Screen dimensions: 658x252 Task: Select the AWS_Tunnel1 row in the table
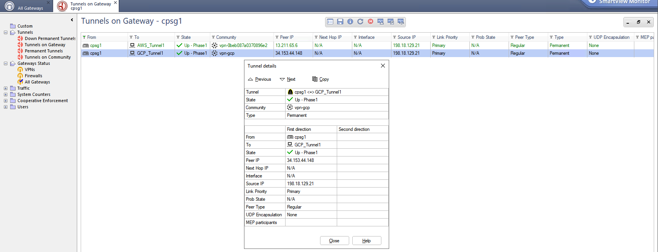151,45
